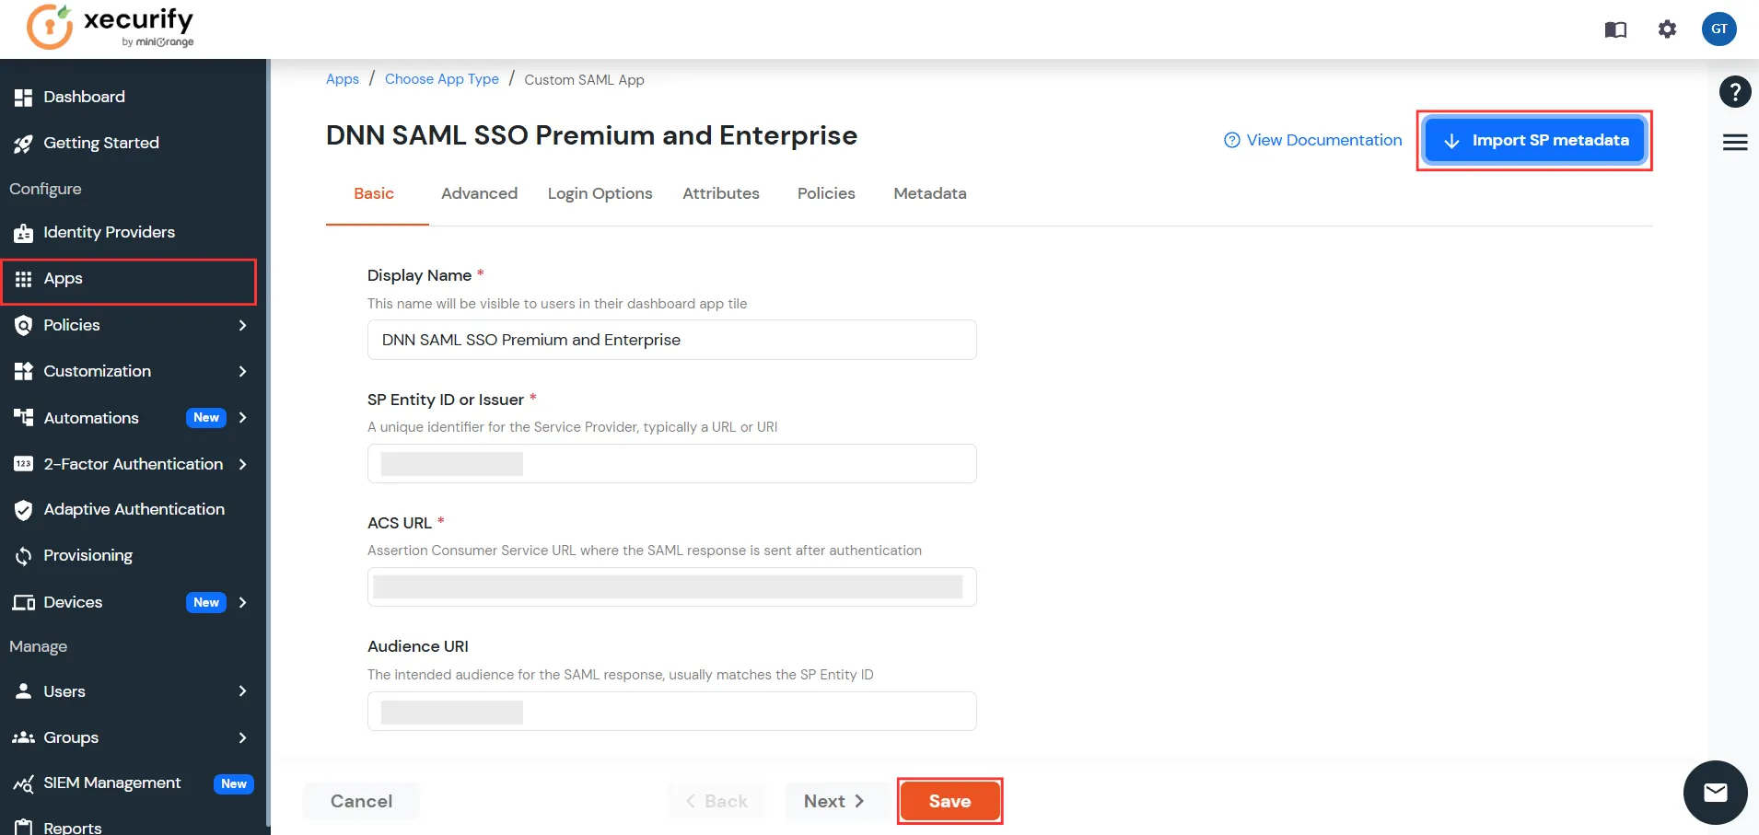Viewport: 1759px width, 835px height.
Task: Click the Provisioning sync icon
Action: pyautogui.click(x=23, y=556)
